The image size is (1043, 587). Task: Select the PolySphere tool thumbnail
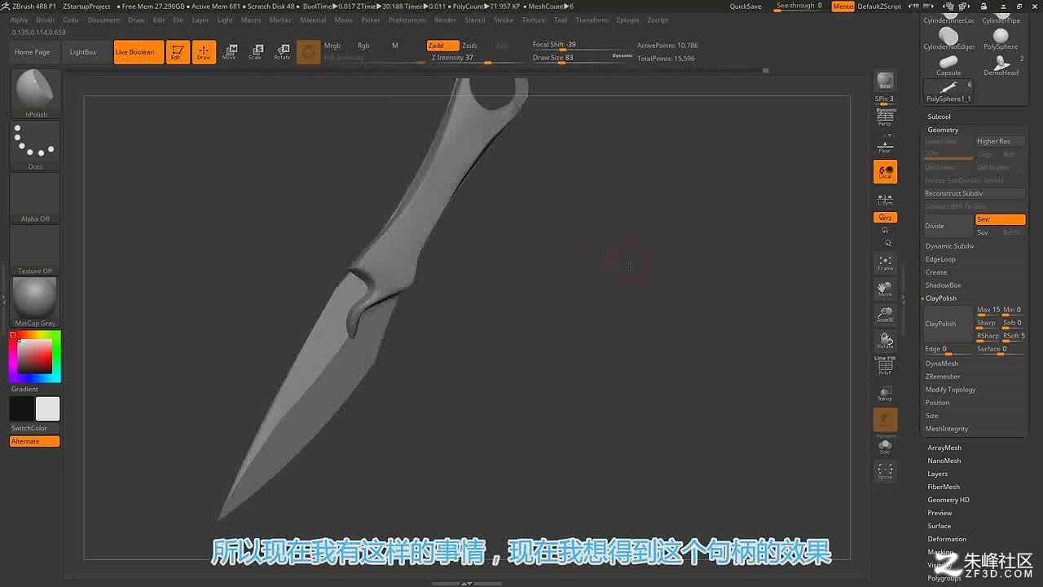[1001, 38]
